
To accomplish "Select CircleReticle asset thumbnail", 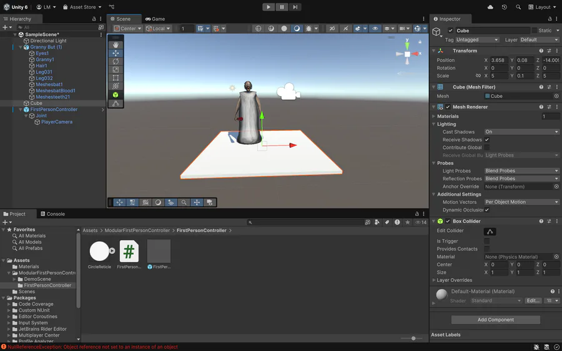I will 99,251.
